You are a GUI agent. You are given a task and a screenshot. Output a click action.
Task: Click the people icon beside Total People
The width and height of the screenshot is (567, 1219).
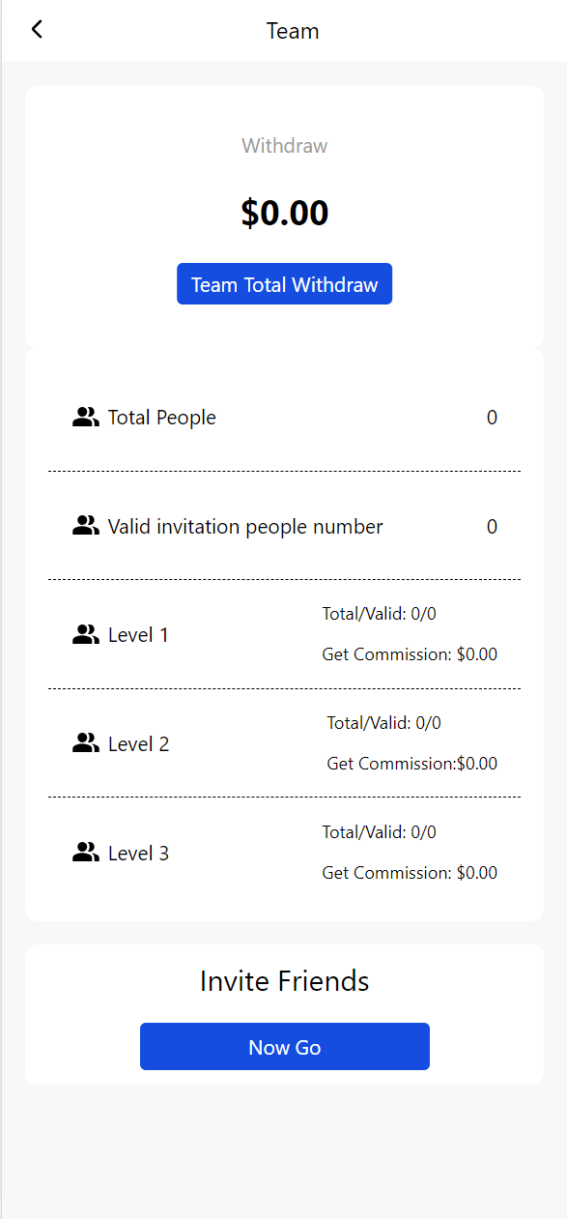(86, 418)
